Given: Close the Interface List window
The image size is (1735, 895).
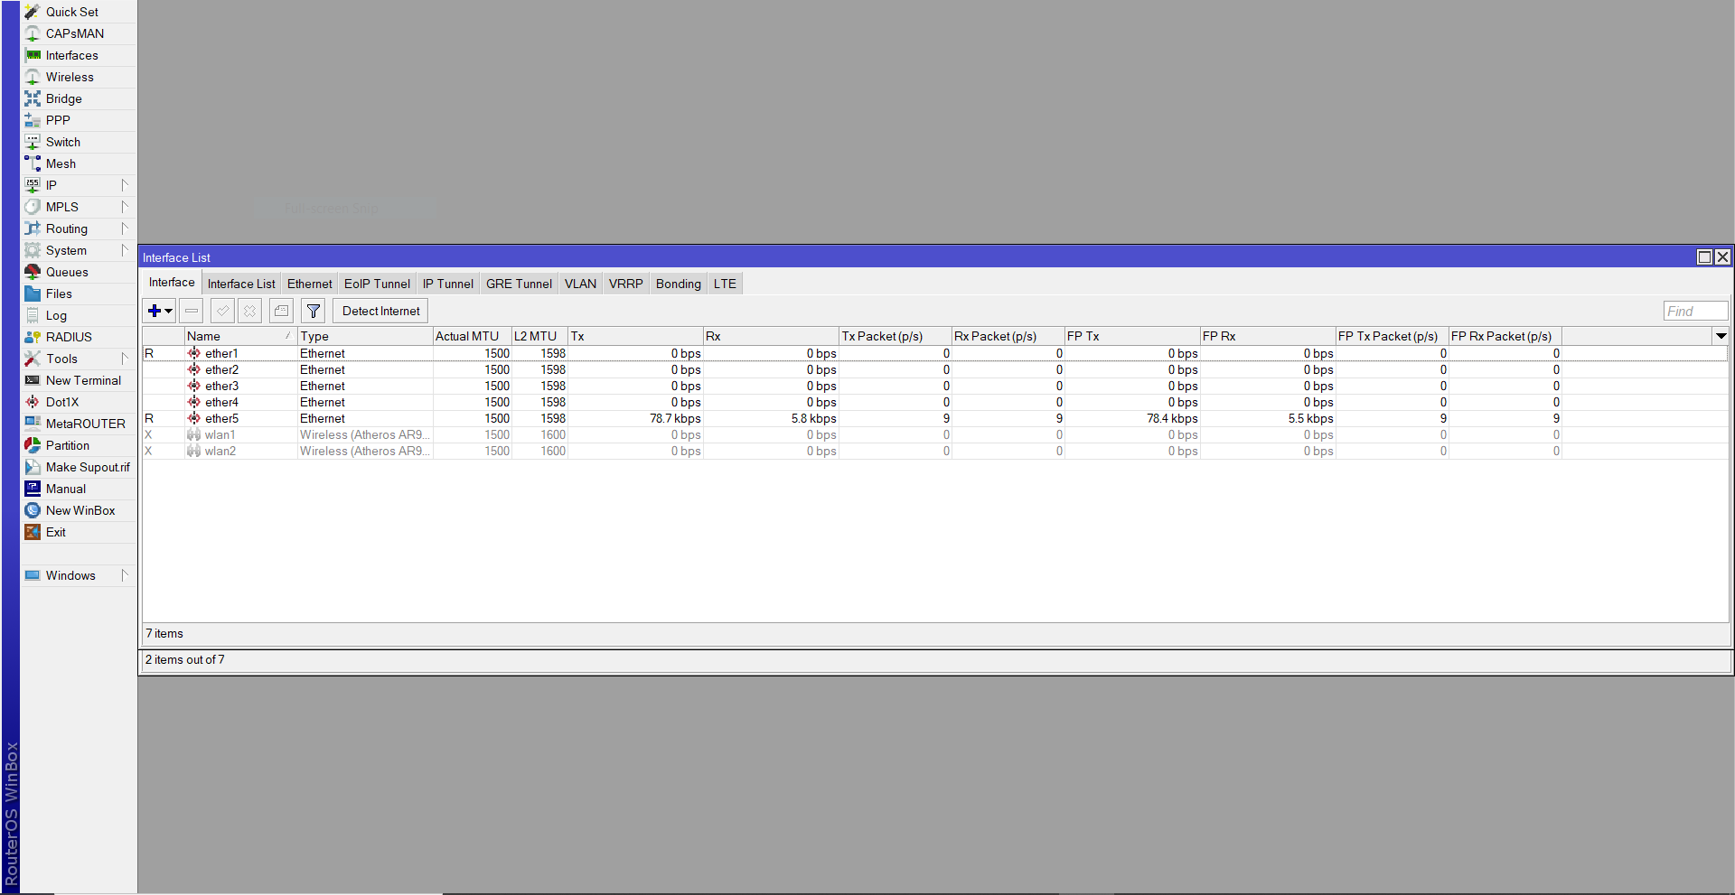Looking at the screenshot, I should coord(1722,257).
